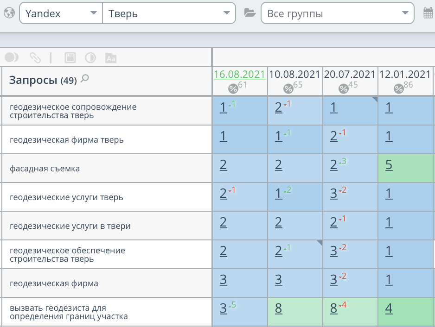Click the chain link icon in toolbar

pos(35,57)
